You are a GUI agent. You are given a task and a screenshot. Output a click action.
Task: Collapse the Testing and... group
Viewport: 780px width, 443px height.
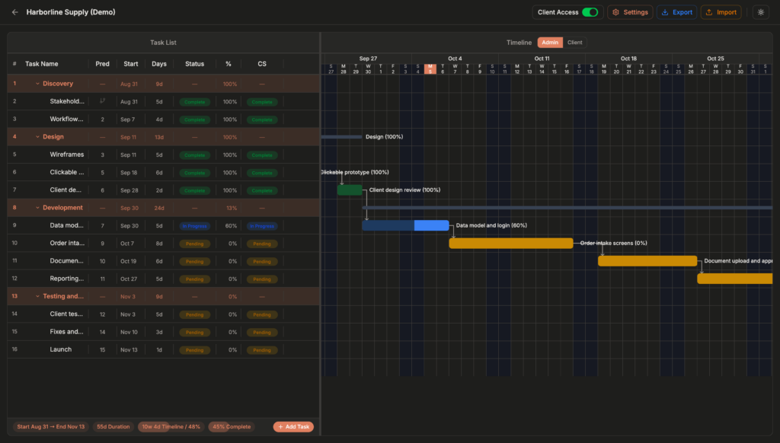coord(37,296)
